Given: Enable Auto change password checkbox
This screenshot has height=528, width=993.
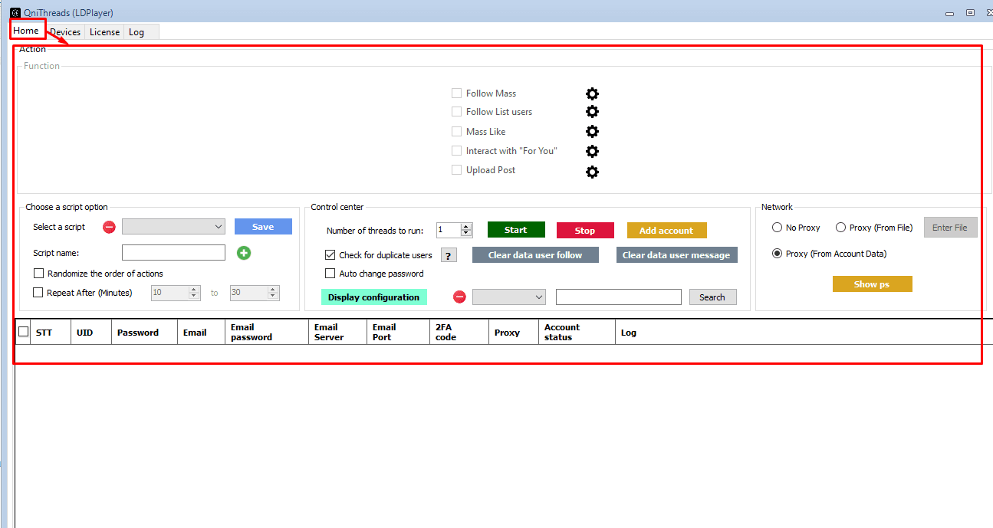Looking at the screenshot, I should (x=330, y=274).
